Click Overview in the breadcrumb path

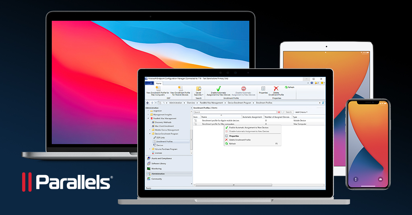[191, 103]
